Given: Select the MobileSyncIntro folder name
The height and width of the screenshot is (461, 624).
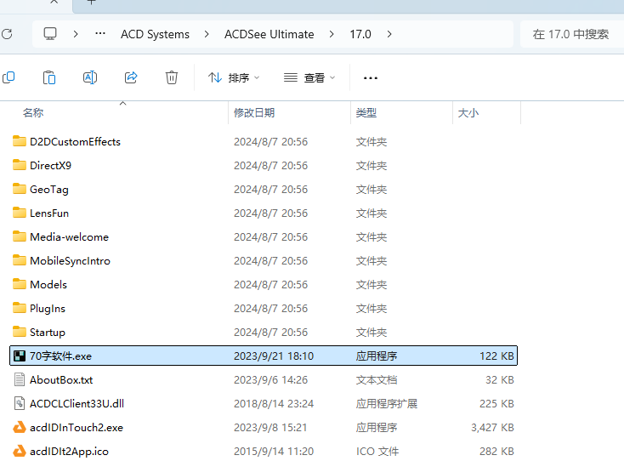Looking at the screenshot, I should click(70, 261).
